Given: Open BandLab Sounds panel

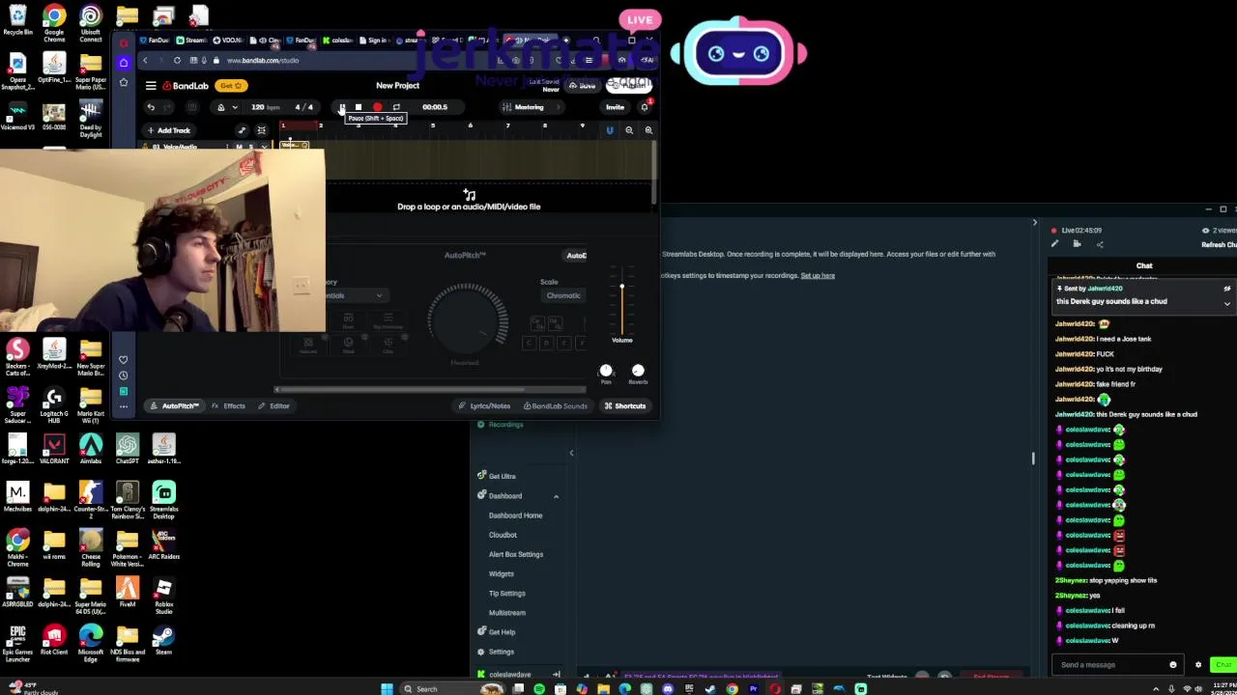Looking at the screenshot, I should tap(554, 406).
